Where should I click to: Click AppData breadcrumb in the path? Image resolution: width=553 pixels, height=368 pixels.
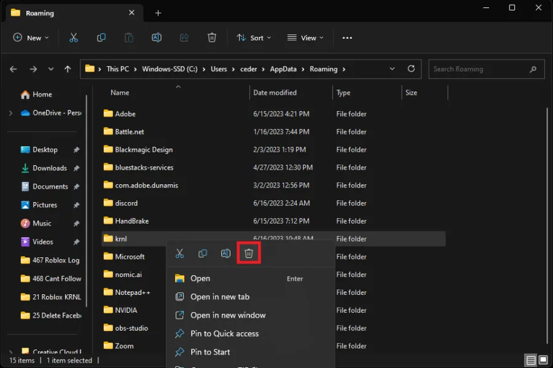(x=283, y=69)
